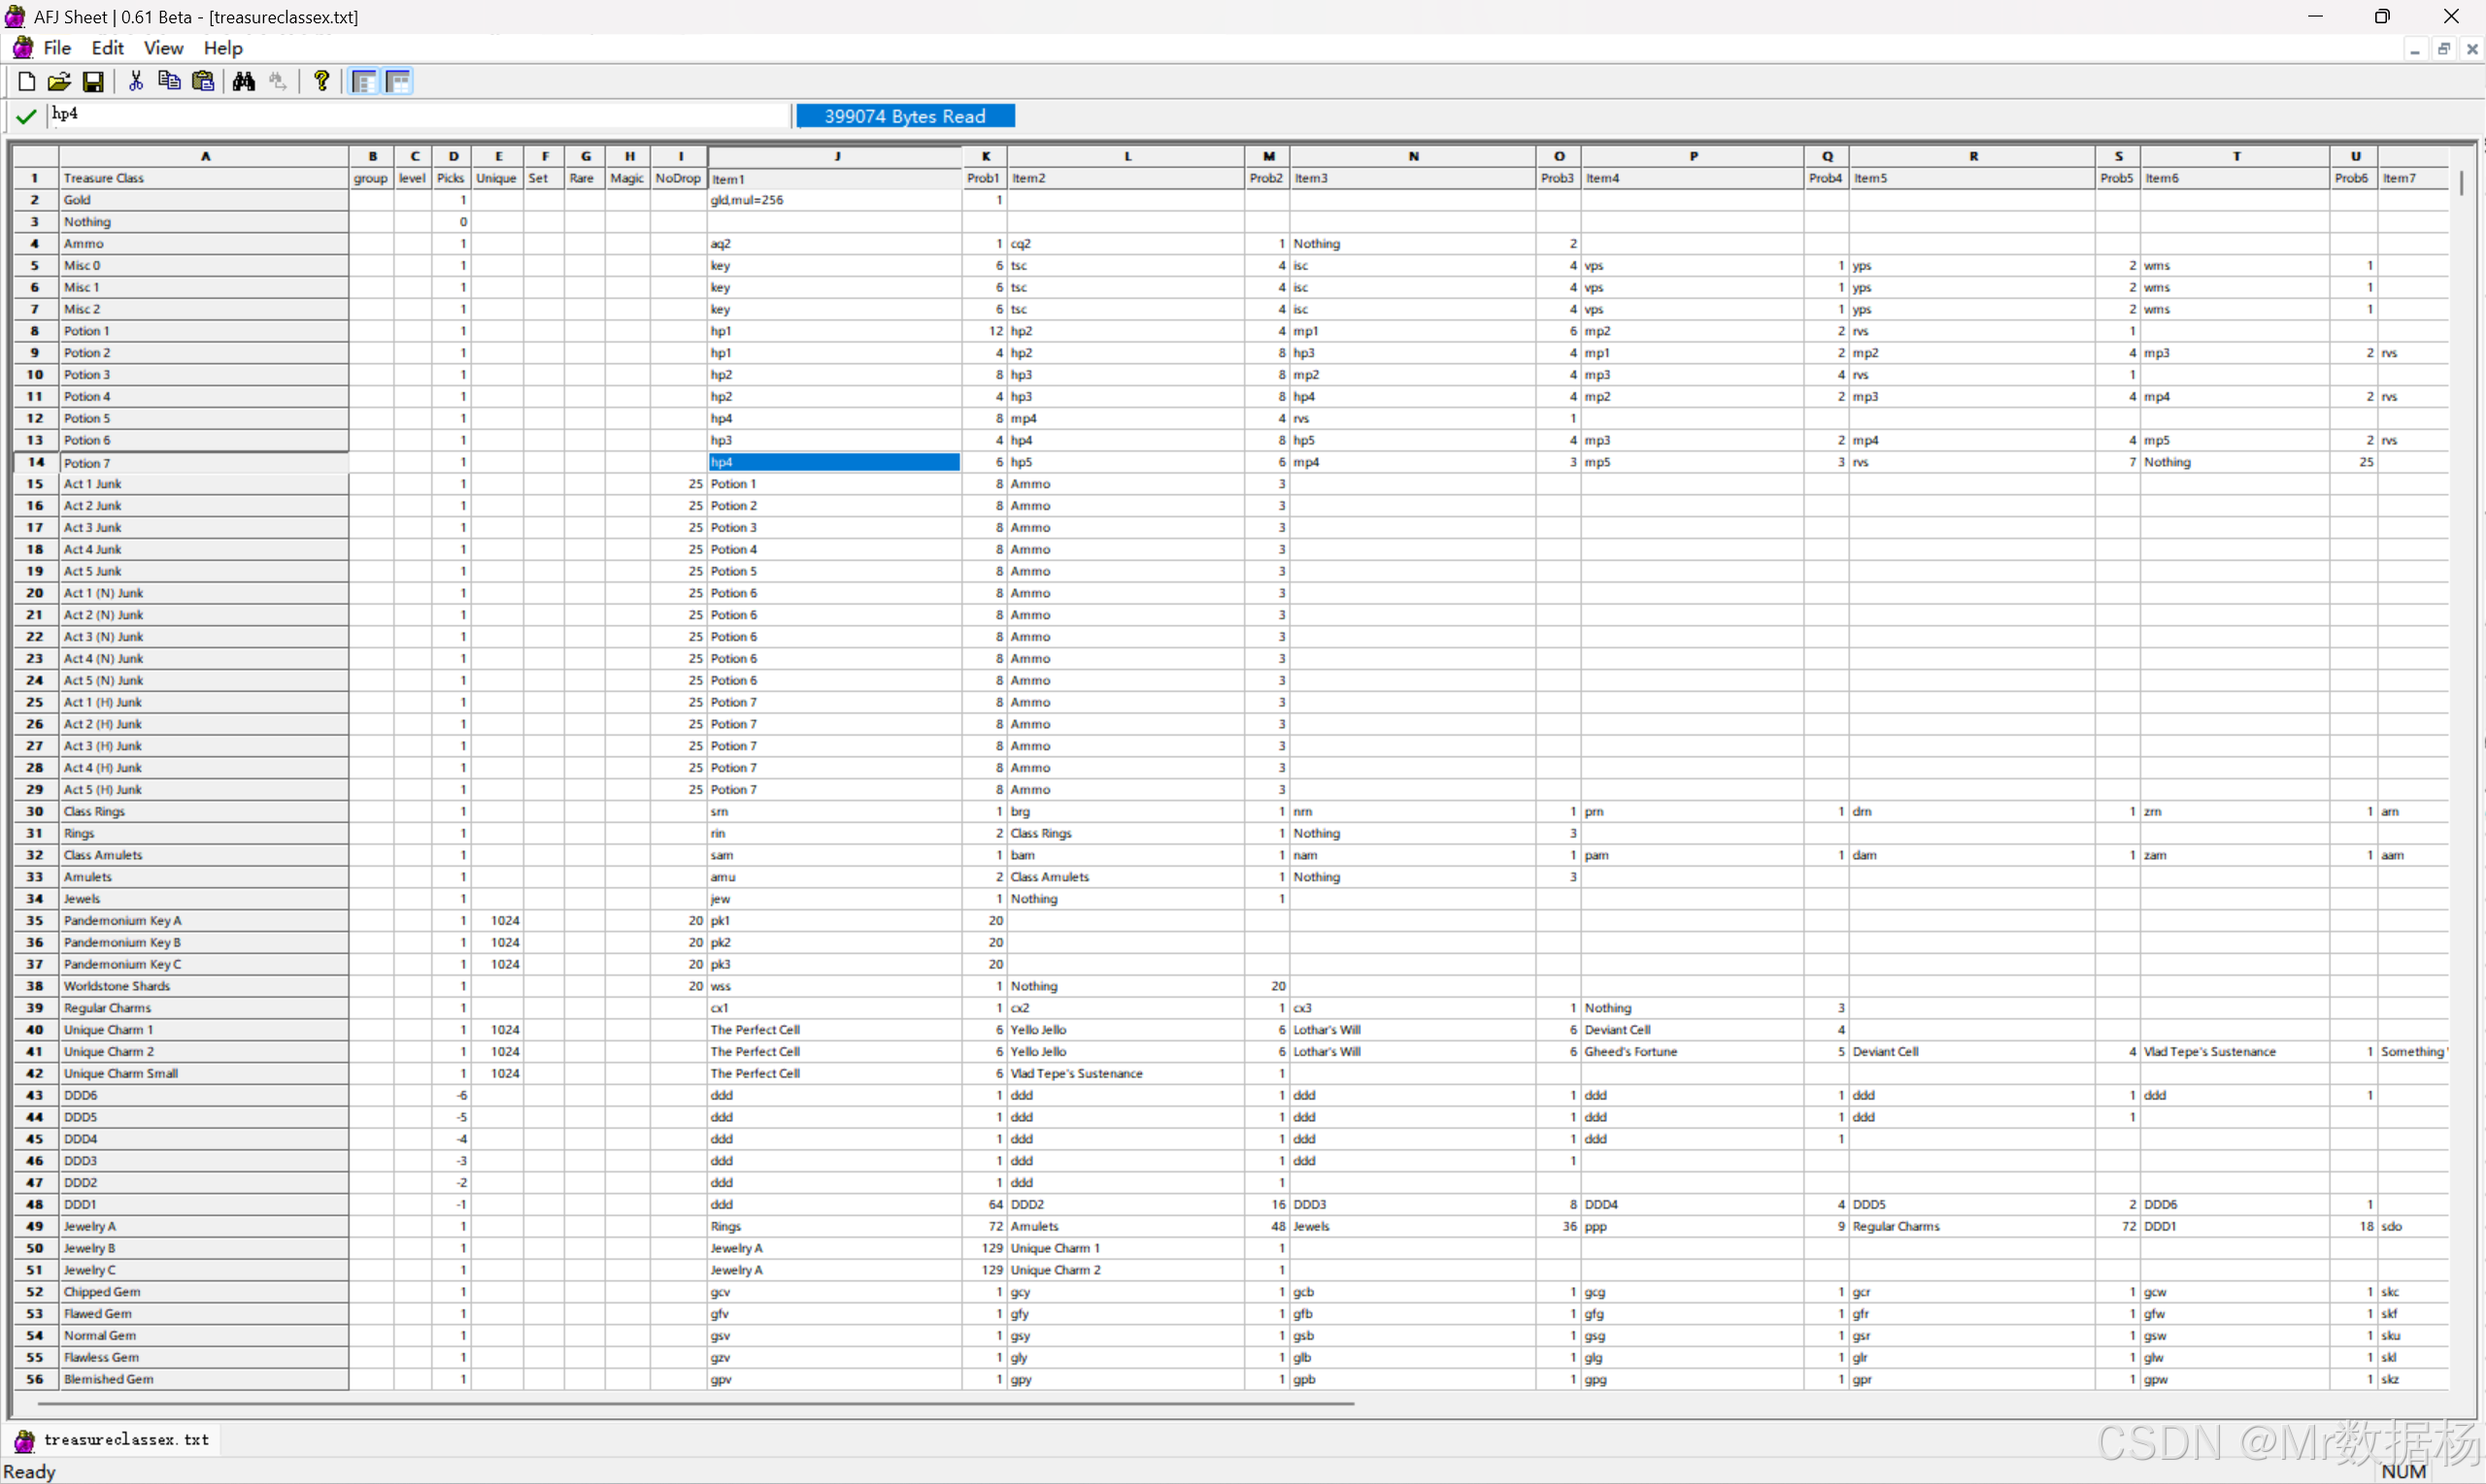This screenshot has height=1484, width=2486.
Task: Open Find with the binoculars icon
Action: [243, 82]
